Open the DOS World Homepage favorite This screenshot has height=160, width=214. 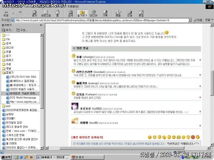pos(21,98)
